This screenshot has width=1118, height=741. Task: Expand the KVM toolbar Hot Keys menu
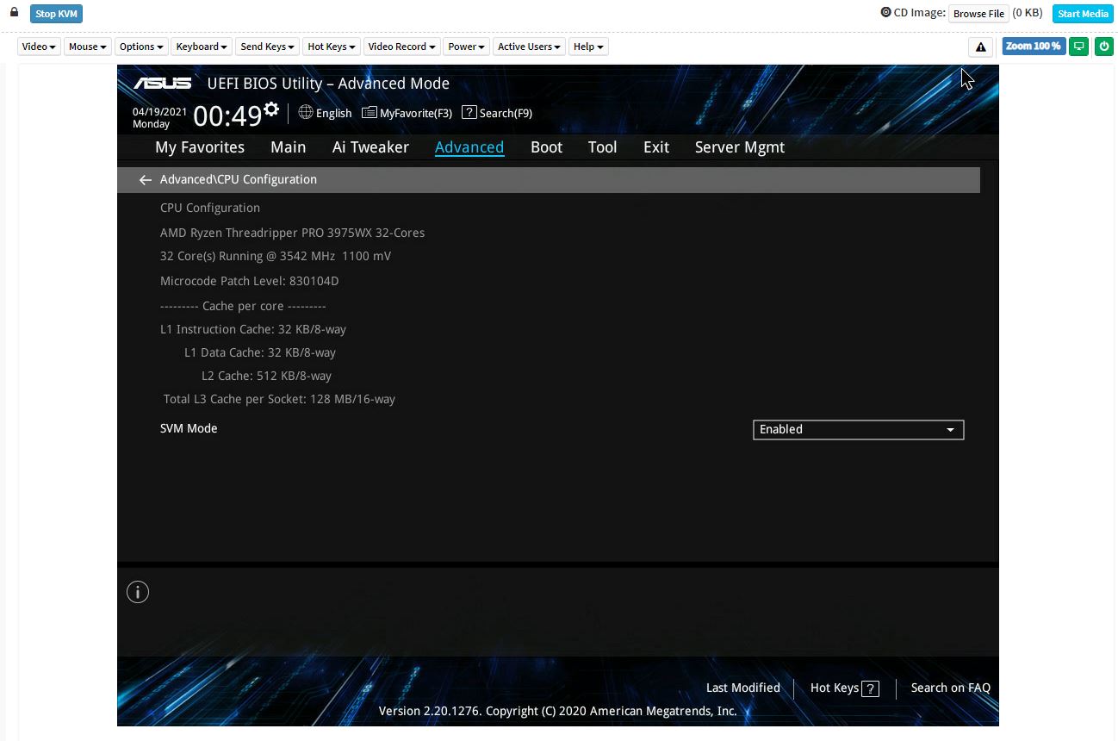[x=331, y=47]
